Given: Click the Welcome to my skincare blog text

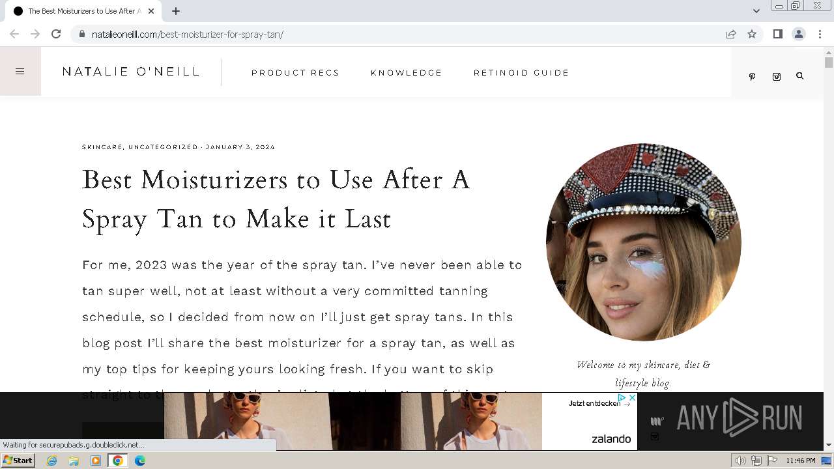Looking at the screenshot, I should tap(644, 374).
